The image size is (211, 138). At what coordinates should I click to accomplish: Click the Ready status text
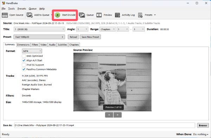pos(6,134)
